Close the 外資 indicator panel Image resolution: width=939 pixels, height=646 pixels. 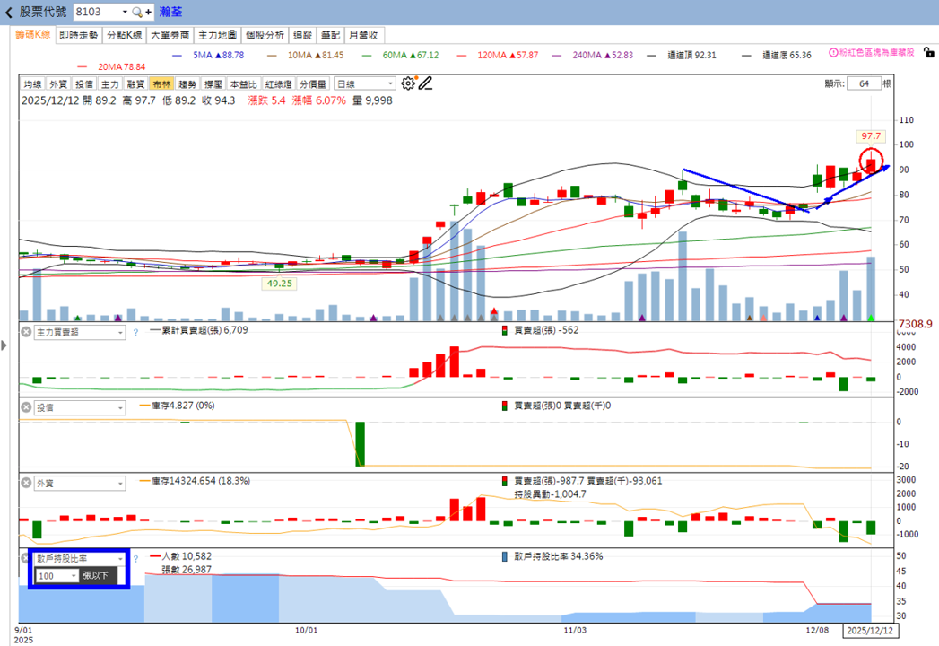26,483
